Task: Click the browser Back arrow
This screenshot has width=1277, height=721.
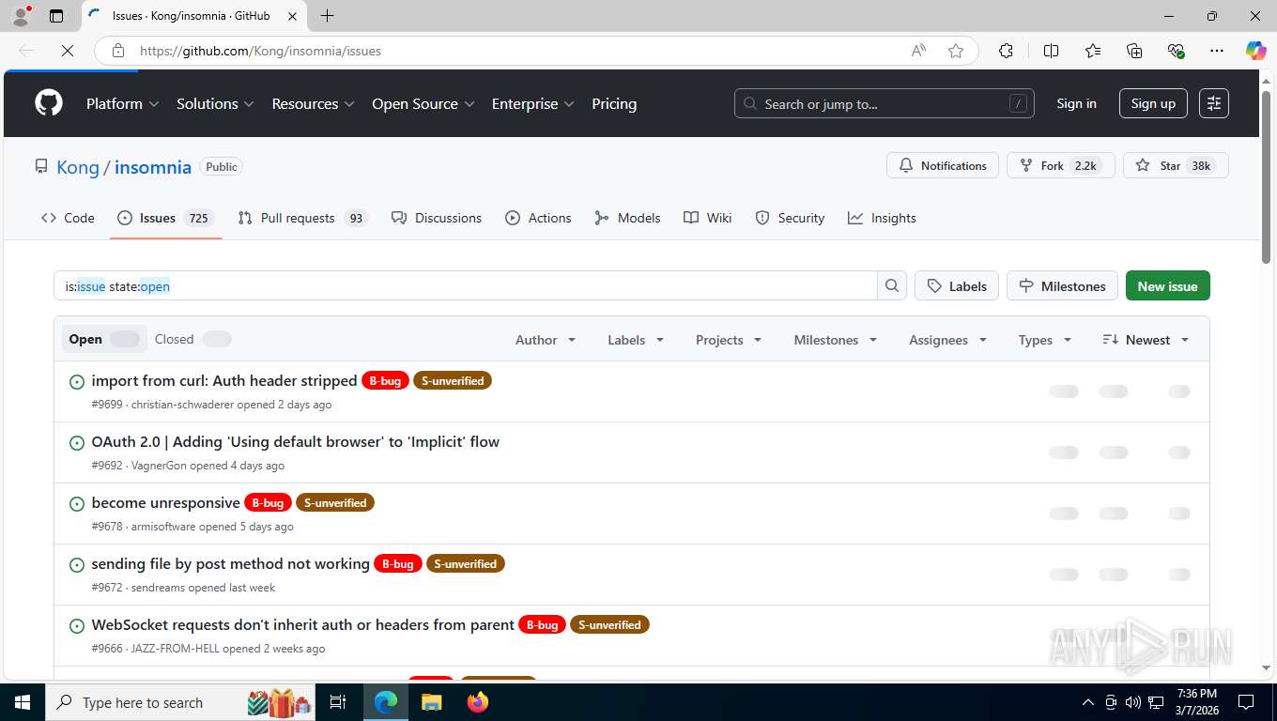Action: 26,51
